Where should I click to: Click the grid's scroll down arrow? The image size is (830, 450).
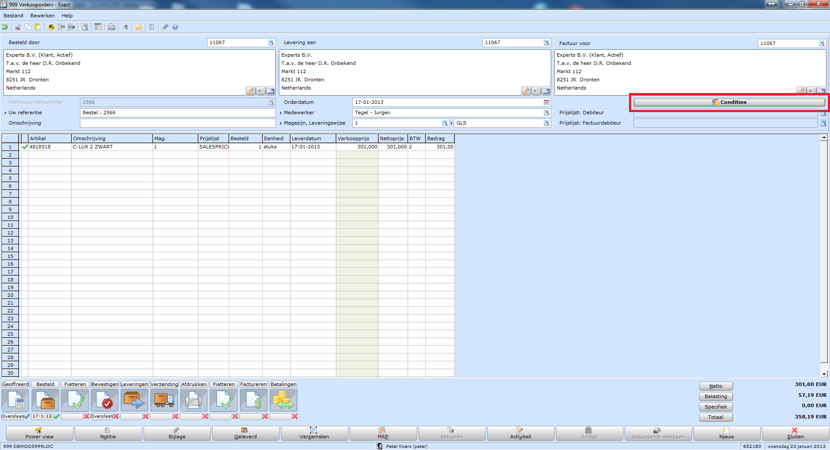tap(824, 374)
